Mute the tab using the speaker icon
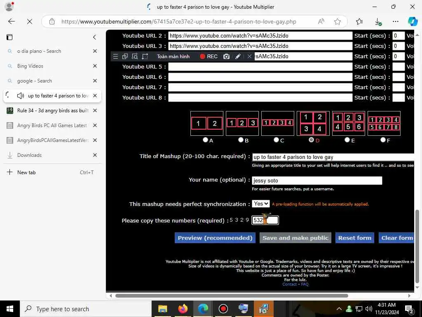Image resolution: width=422 pixels, height=317 pixels. click(x=21, y=96)
